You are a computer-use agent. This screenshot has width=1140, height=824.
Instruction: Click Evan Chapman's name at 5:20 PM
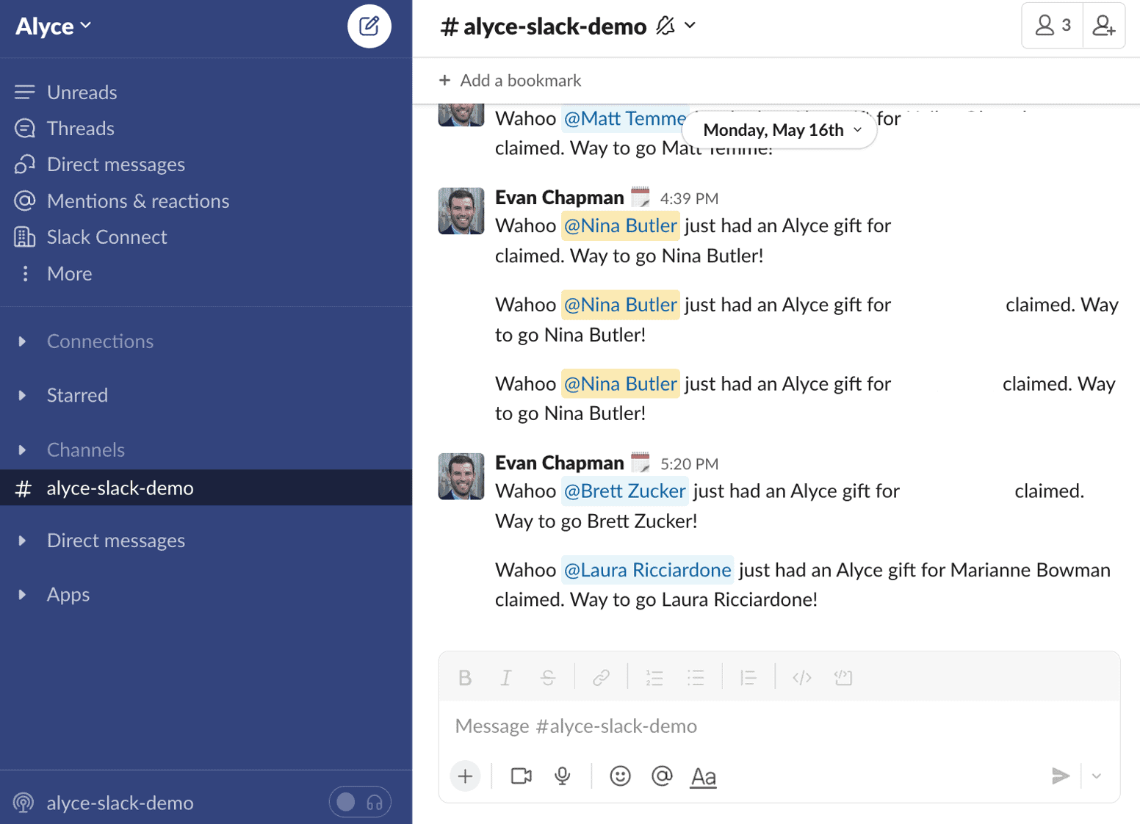(x=559, y=463)
